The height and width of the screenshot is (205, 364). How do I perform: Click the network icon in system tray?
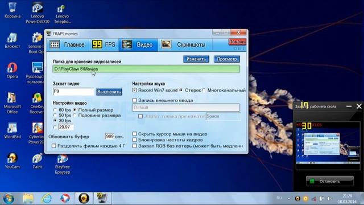[x=321, y=199]
